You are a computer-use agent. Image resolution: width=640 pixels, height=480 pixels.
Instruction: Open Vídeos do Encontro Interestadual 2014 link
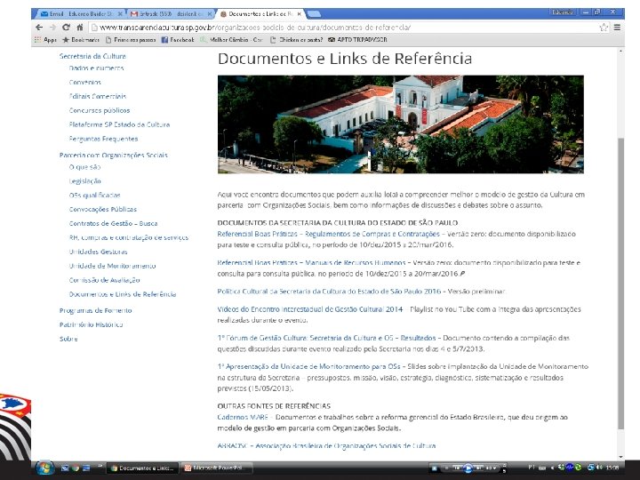310,309
